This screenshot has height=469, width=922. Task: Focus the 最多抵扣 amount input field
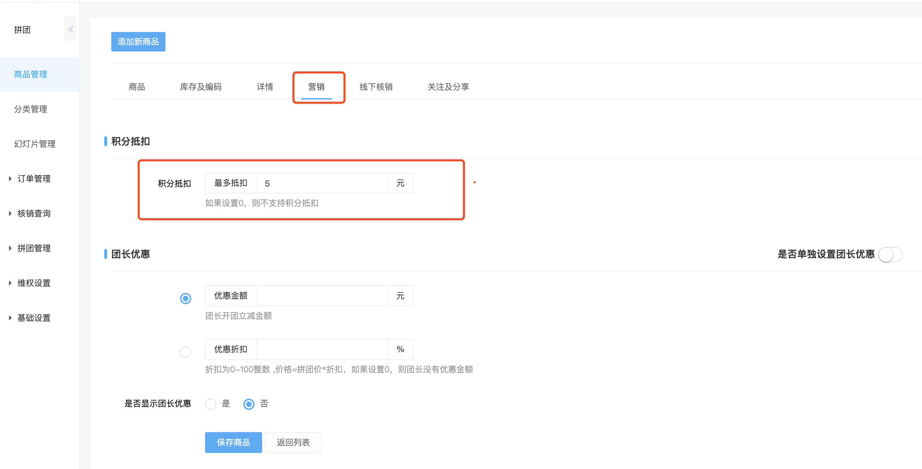pyautogui.click(x=322, y=183)
